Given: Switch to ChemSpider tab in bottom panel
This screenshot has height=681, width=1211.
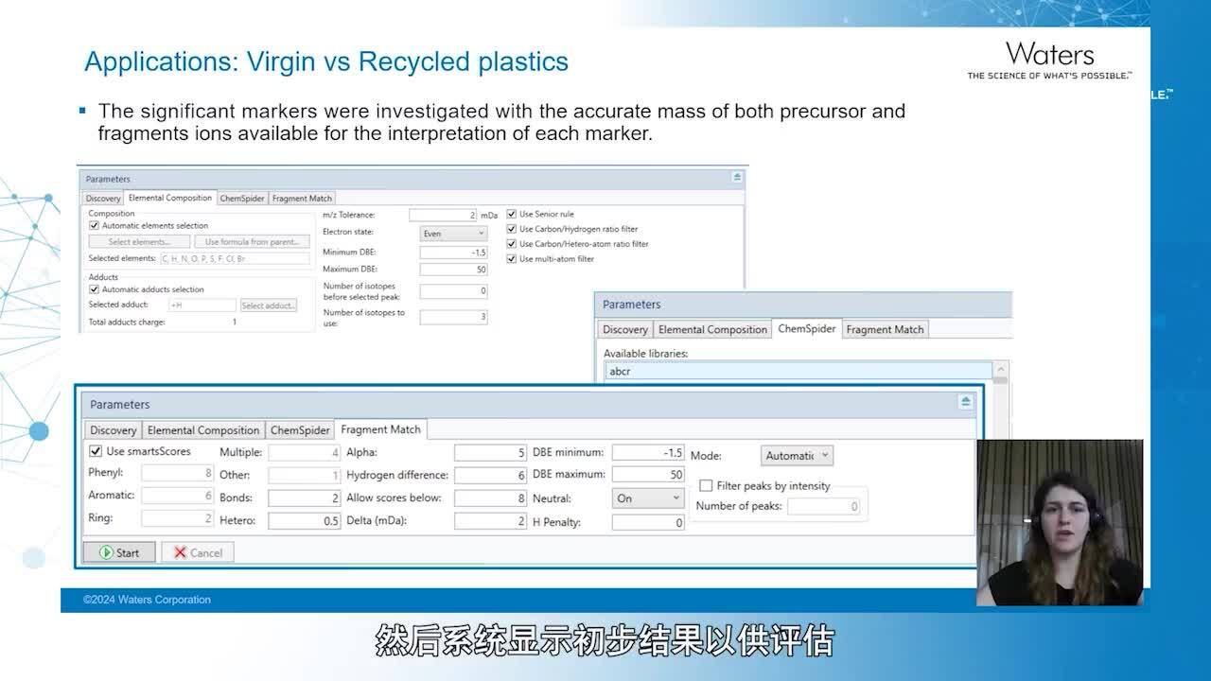Looking at the screenshot, I should click(300, 430).
